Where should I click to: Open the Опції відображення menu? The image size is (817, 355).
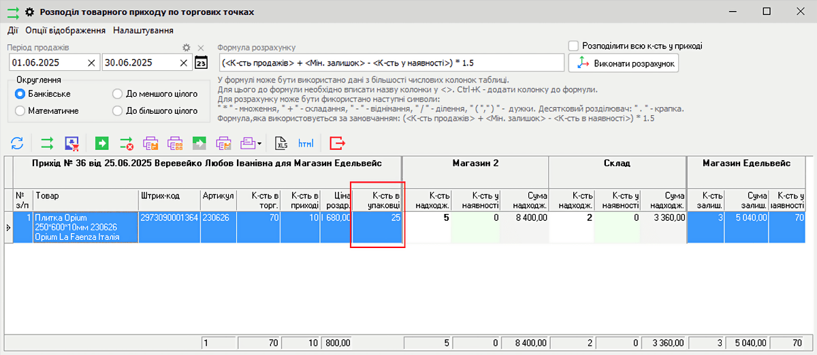click(65, 30)
